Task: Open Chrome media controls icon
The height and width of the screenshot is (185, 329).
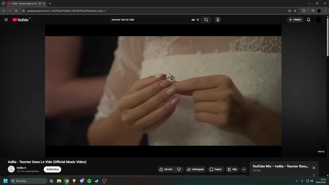Action: (x=313, y=11)
